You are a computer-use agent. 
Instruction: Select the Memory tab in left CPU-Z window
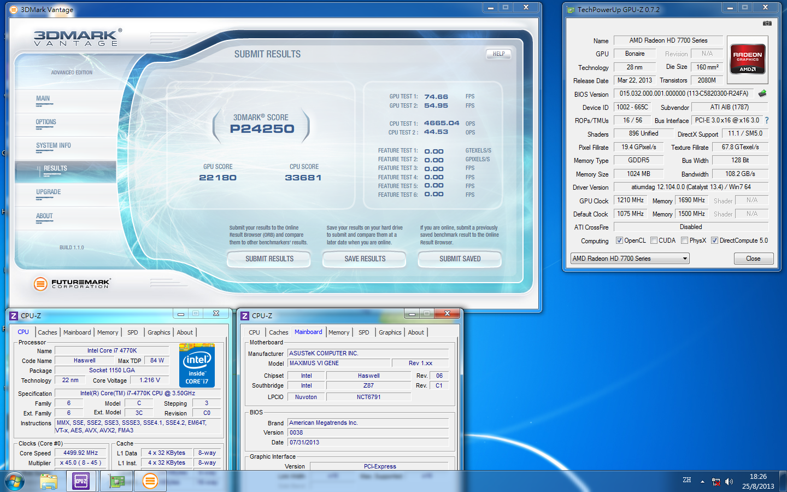(x=108, y=332)
